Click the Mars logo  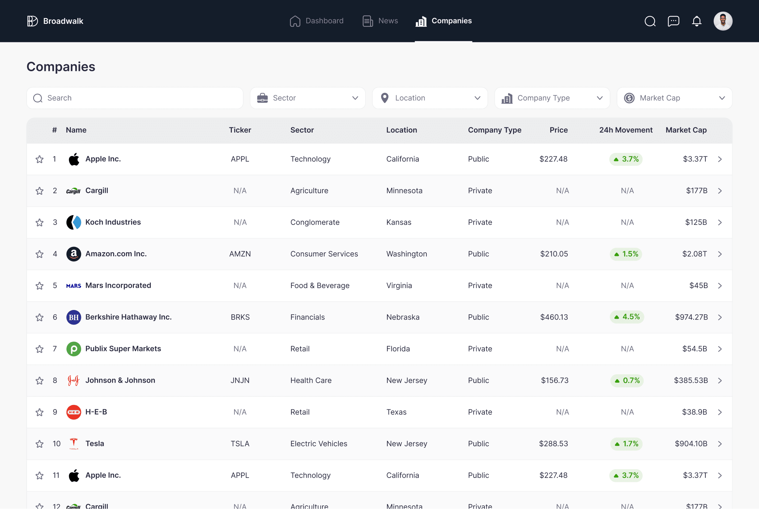pyautogui.click(x=74, y=286)
